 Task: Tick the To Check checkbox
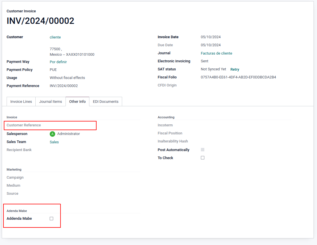point(203,158)
